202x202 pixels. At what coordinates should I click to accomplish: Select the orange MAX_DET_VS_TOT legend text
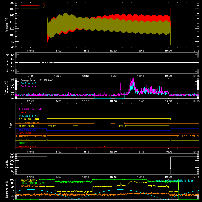pyautogui.click(x=31, y=186)
